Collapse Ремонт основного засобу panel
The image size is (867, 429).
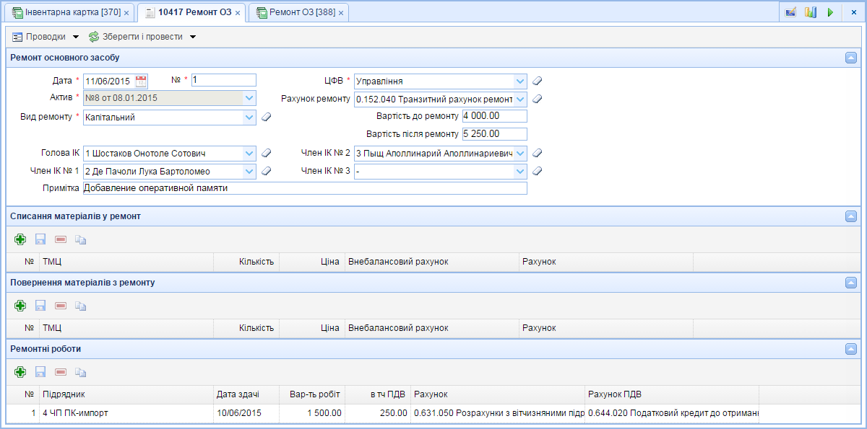tap(851, 58)
